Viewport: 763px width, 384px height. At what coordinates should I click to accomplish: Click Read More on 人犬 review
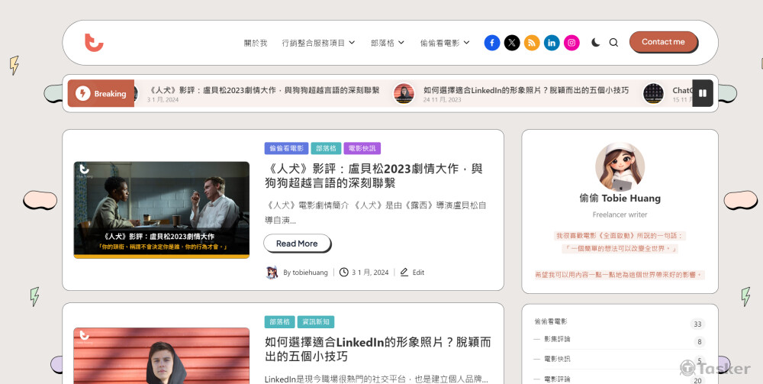click(297, 244)
